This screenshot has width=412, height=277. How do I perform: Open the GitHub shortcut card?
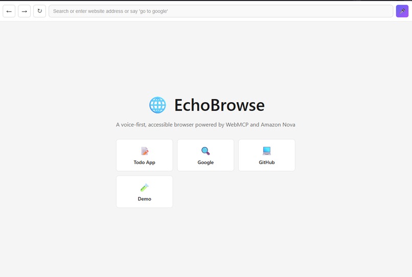(x=267, y=155)
